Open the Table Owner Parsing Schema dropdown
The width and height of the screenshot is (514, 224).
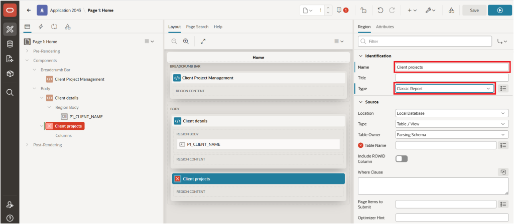(x=452, y=135)
